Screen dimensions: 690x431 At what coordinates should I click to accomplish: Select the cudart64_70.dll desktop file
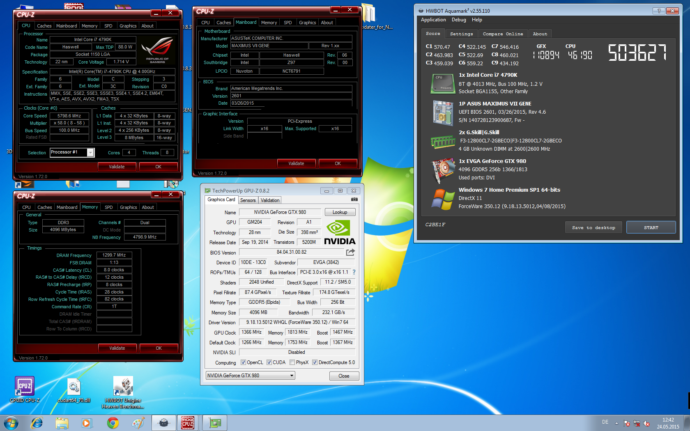[74, 390]
